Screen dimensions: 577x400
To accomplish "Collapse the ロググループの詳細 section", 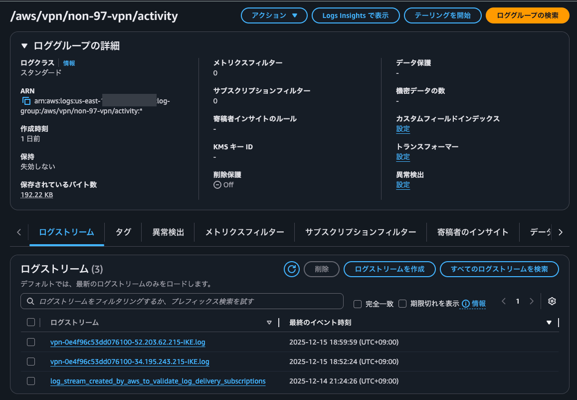I will (x=24, y=44).
